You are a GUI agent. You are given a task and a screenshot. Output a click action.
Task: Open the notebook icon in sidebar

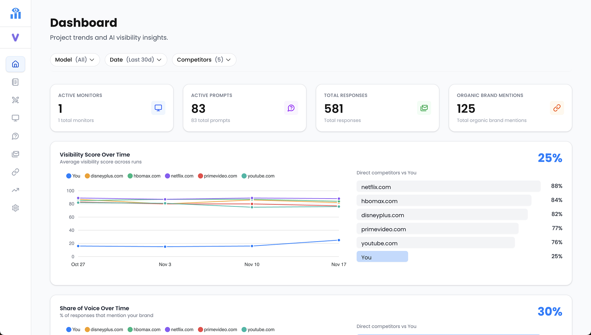click(x=15, y=82)
